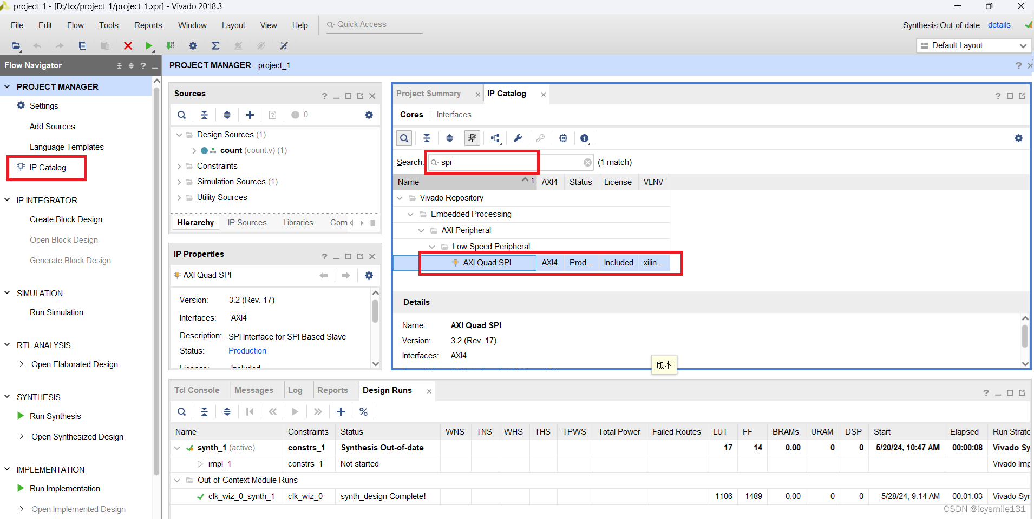Expand all in Sources panel toolbar
1034x519 pixels.
(x=227, y=115)
